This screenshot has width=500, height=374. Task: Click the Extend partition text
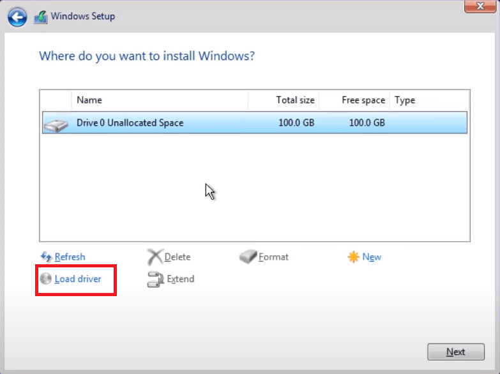(x=180, y=279)
